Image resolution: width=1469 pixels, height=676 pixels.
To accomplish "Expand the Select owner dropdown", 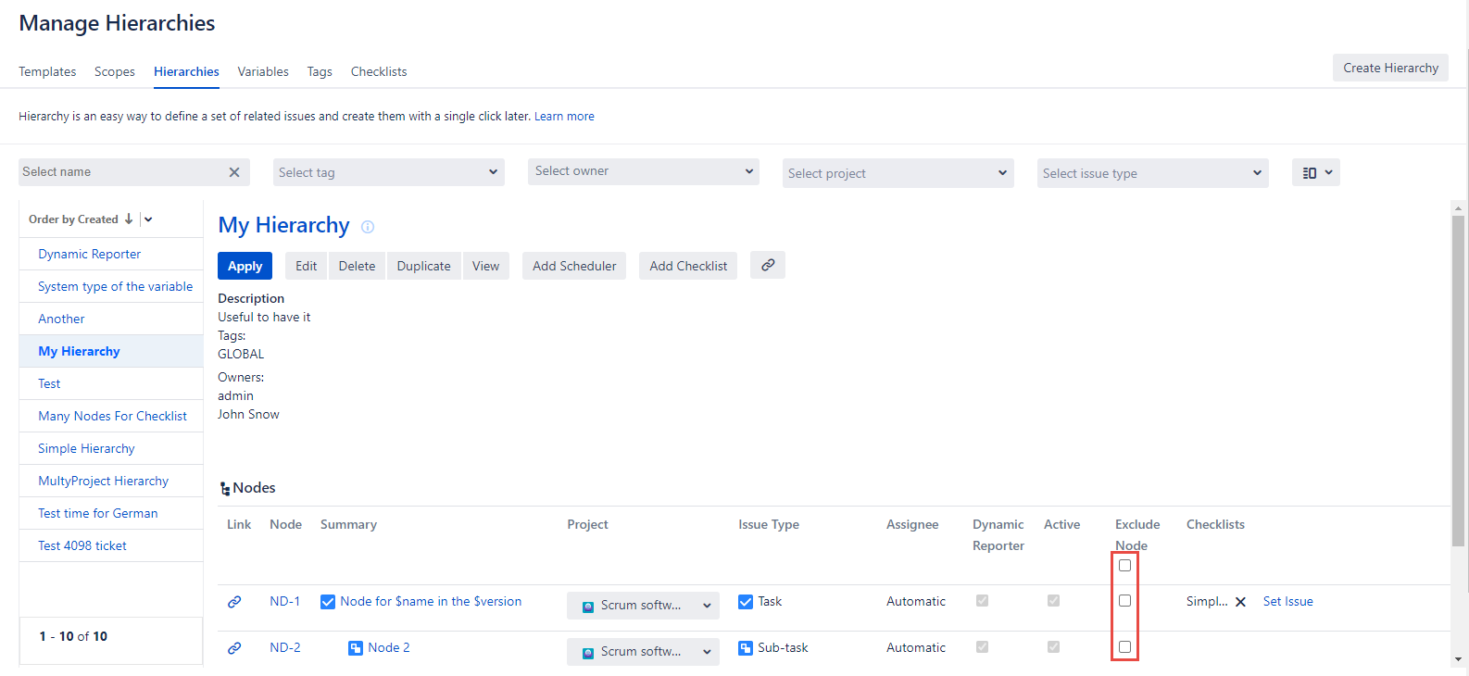I will point(643,171).
